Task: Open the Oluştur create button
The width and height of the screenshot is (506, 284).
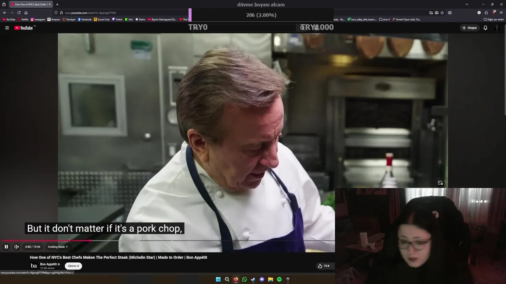Action: point(469,28)
